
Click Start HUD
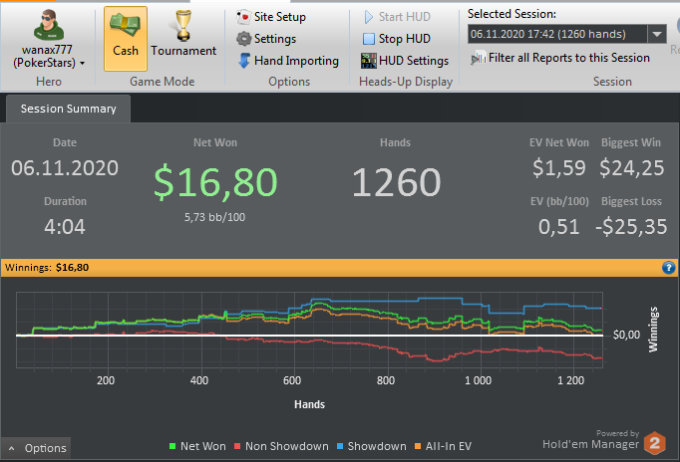(397, 17)
